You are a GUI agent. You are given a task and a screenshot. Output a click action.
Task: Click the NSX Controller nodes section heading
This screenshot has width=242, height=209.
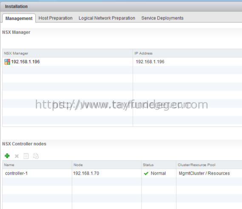(x=24, y=144)
